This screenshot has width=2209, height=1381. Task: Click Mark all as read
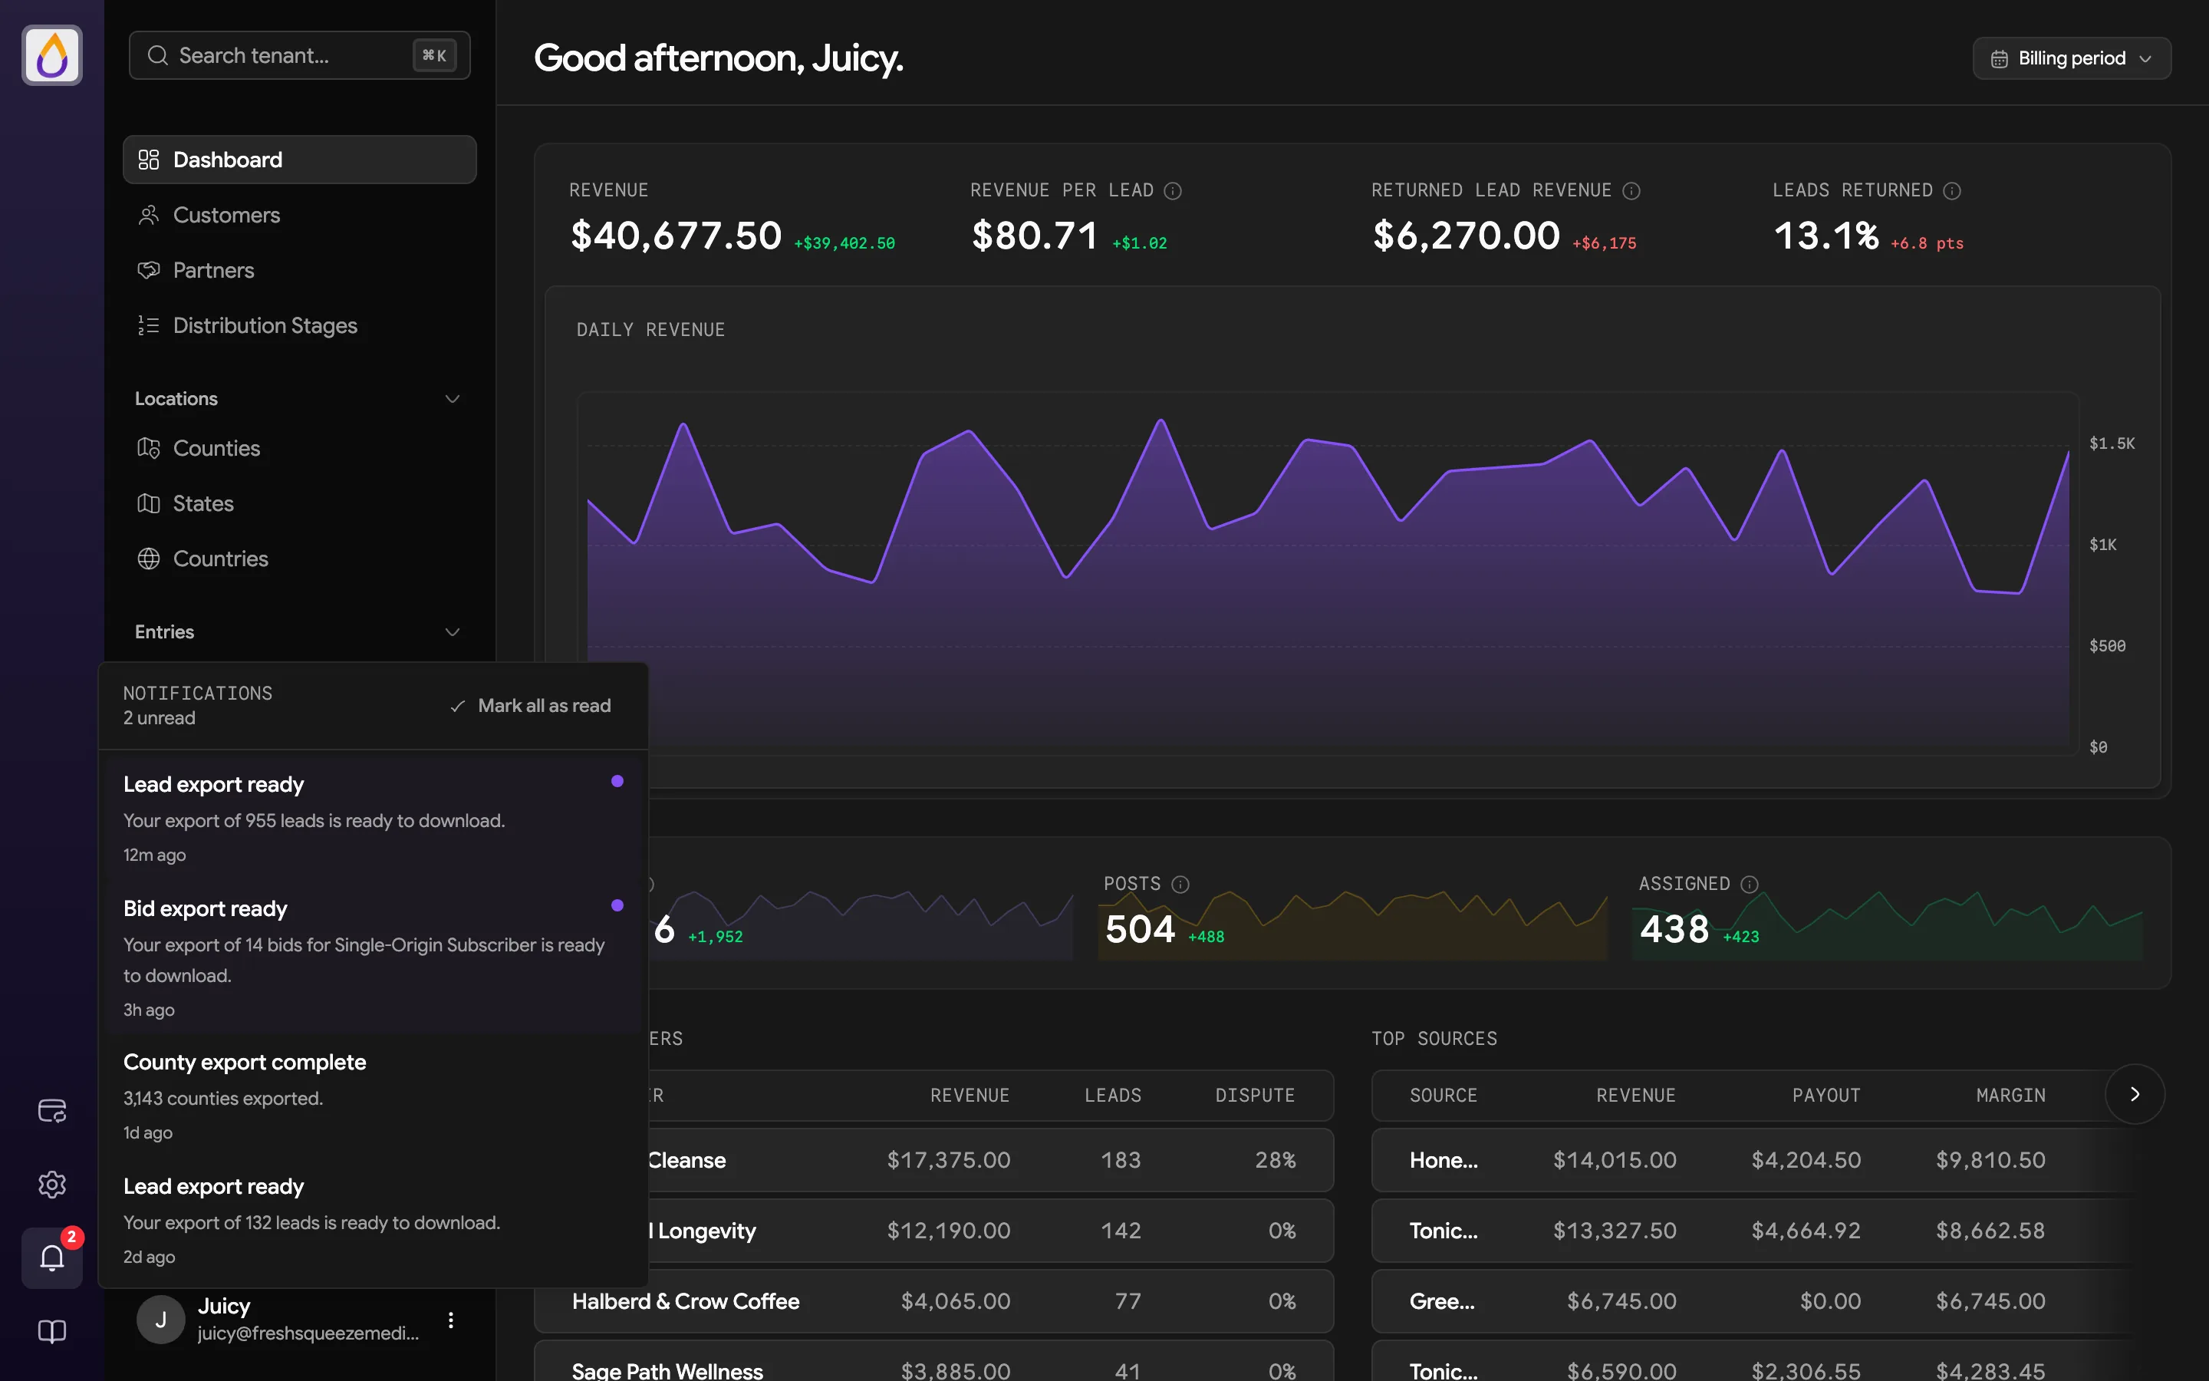[x=530, y=706]
